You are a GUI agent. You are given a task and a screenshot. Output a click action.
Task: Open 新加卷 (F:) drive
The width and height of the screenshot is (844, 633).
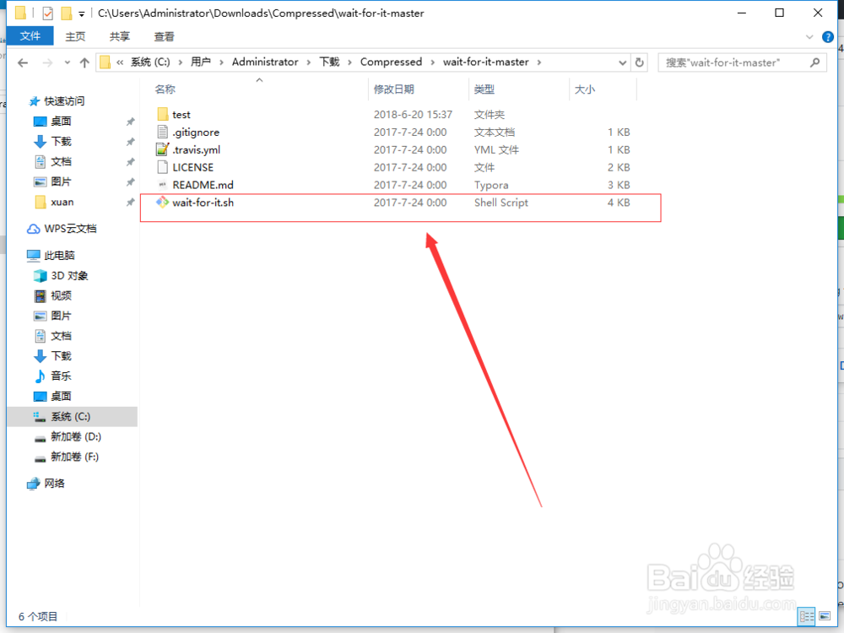click(x=74, y=457)
